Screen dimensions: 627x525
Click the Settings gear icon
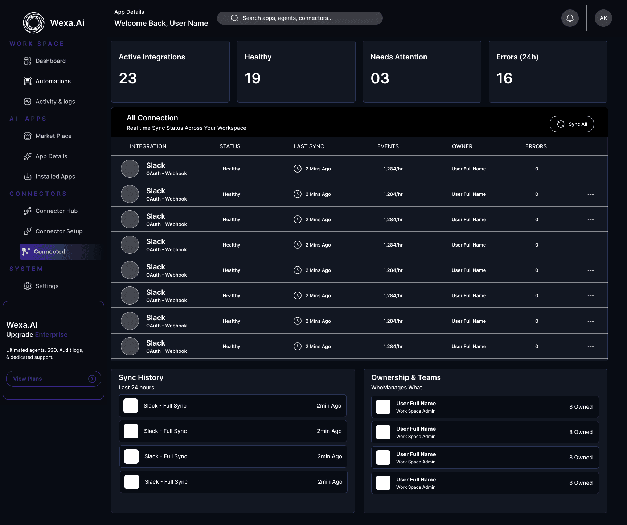(28, 286)
